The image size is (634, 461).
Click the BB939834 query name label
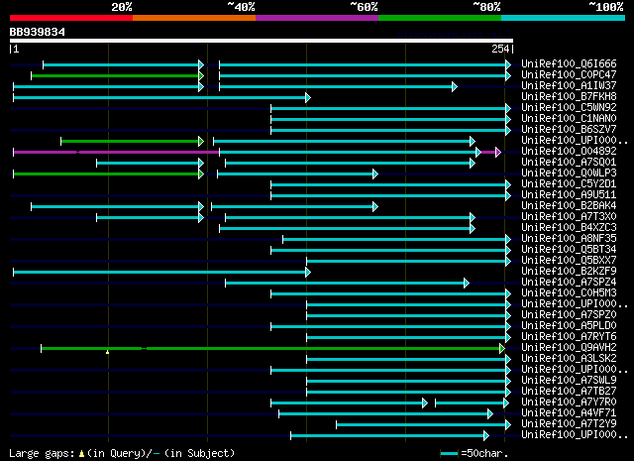(38, 32)
